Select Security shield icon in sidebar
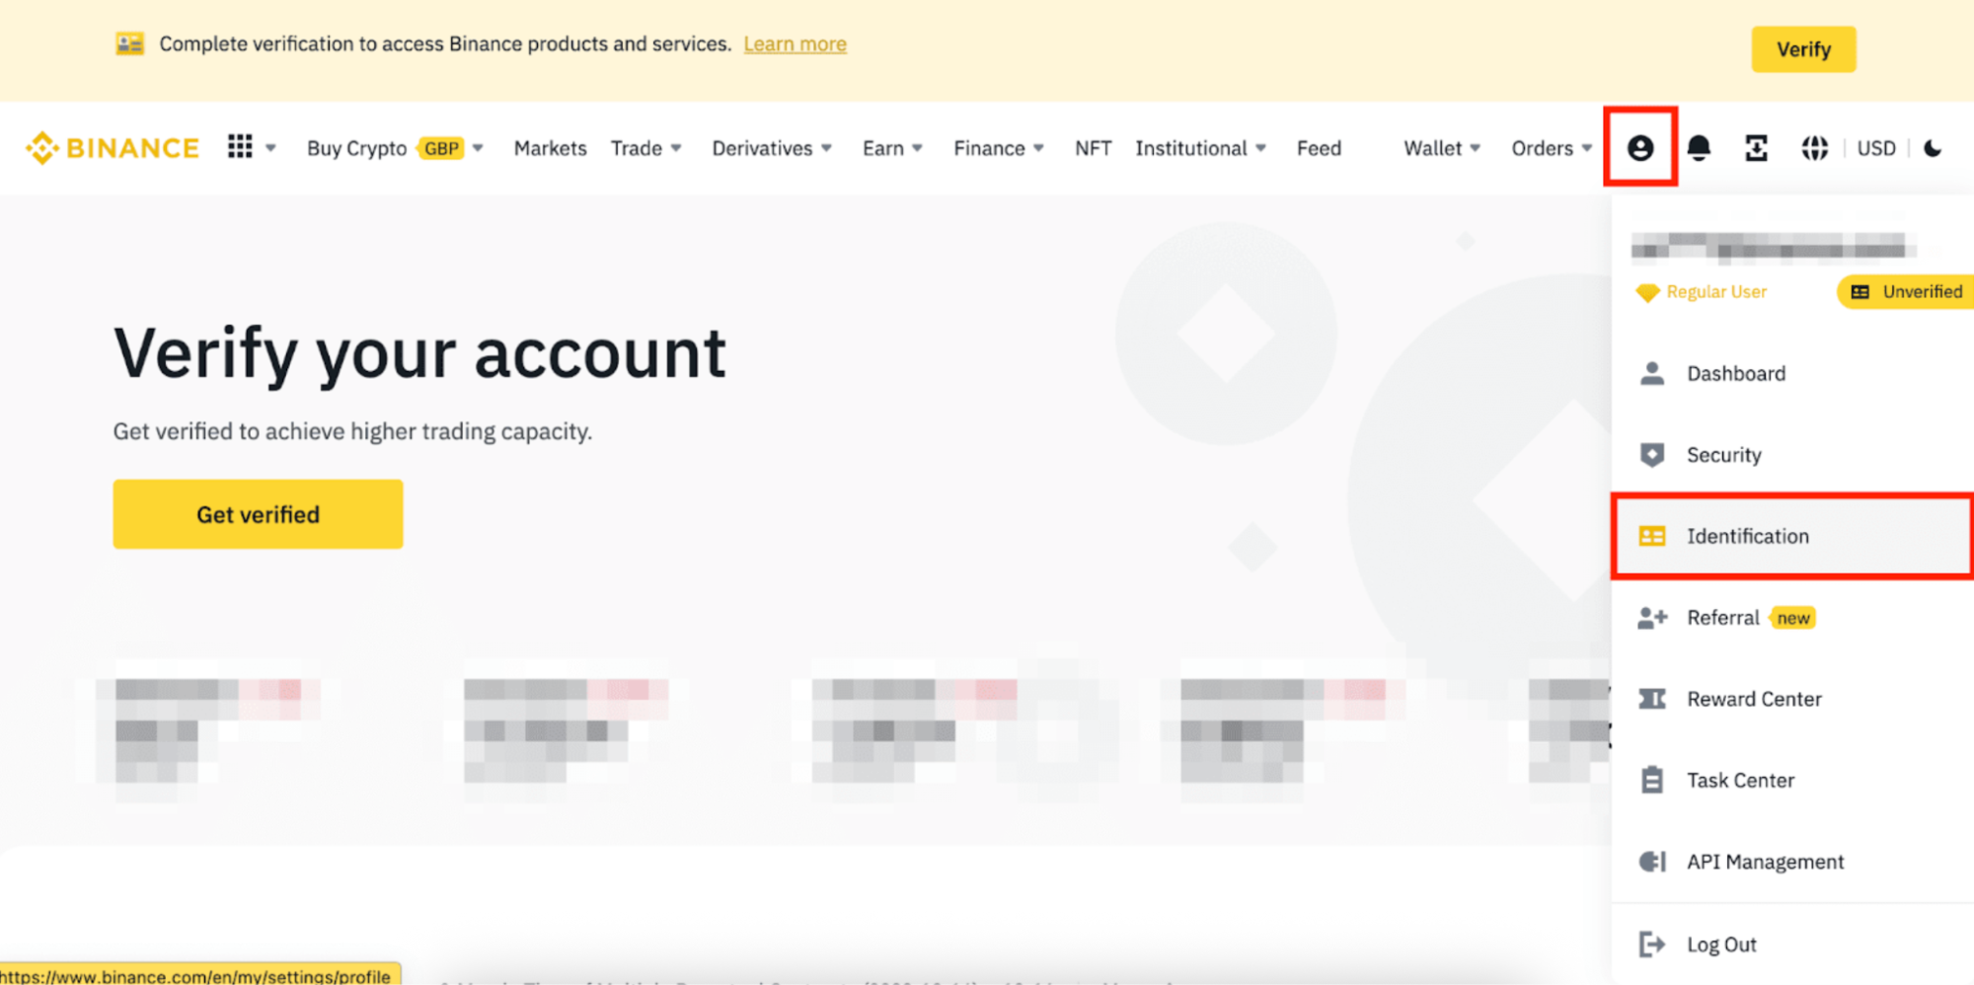 coord(1652,454)
